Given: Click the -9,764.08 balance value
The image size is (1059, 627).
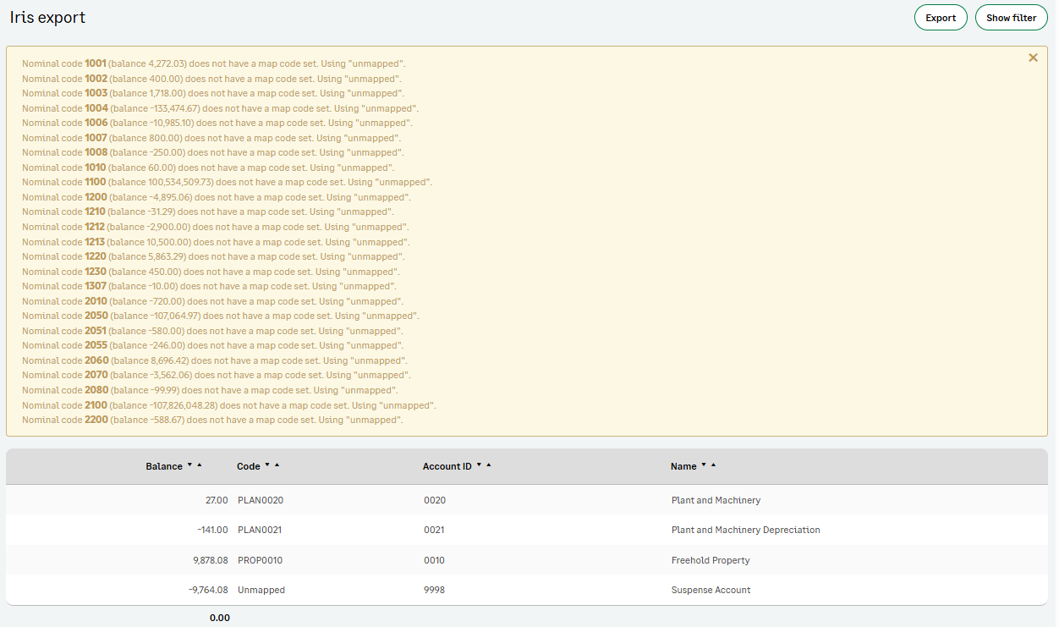Looking at the screenshot, I should click(208, 590).
